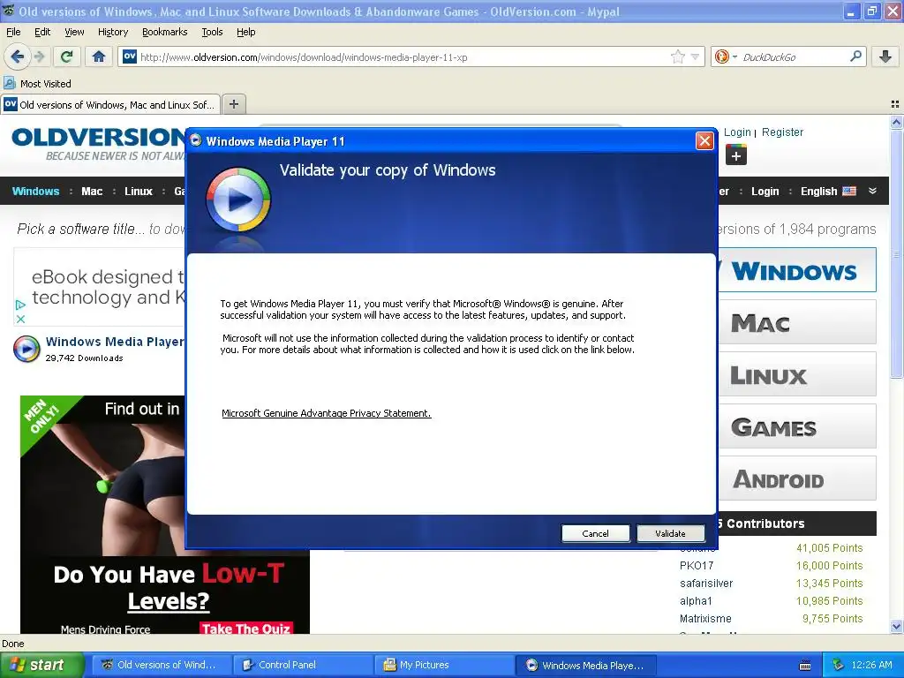Click the Windows category button in the sidebar
904x678 pixels.
coord(797,270)
